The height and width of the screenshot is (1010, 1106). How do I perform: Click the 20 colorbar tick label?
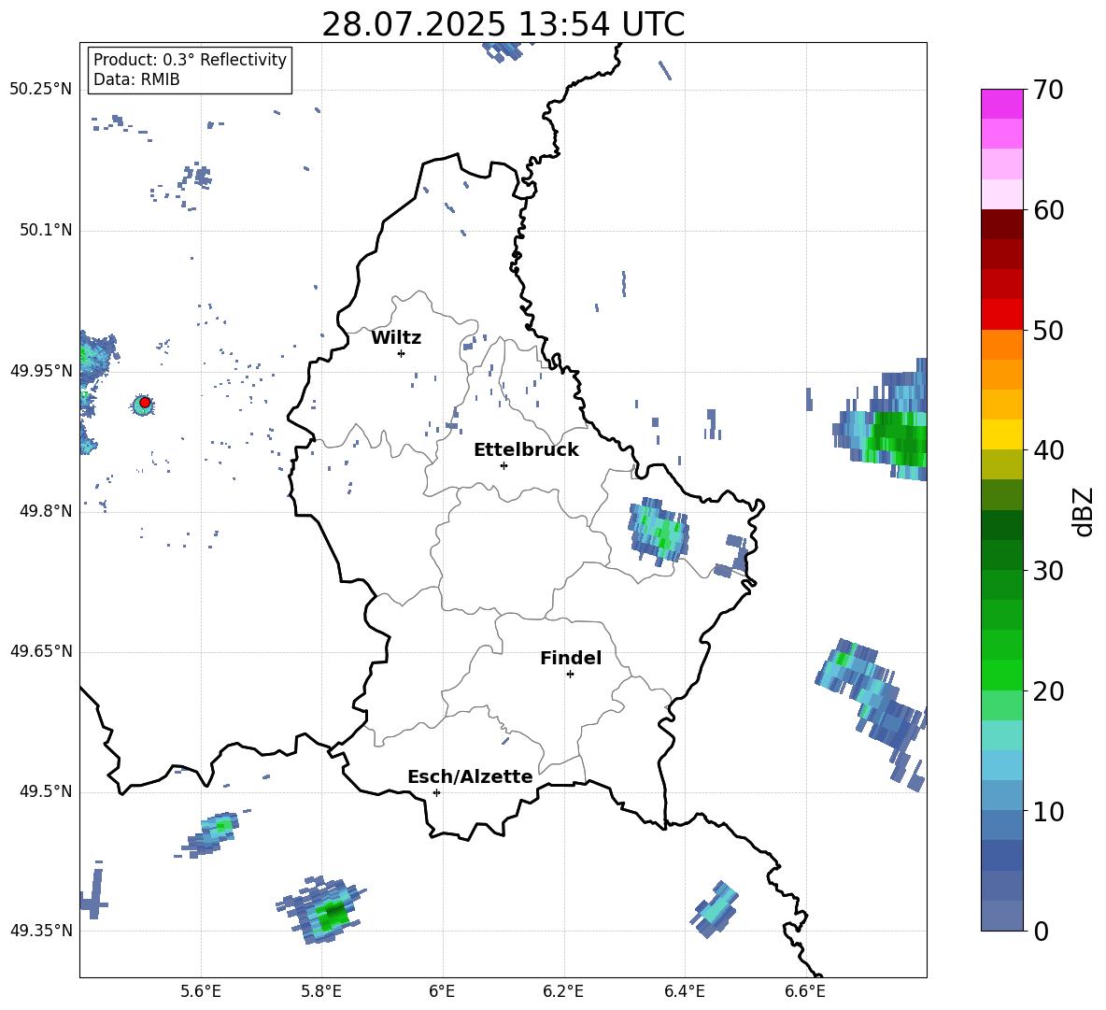(1048, 691)
